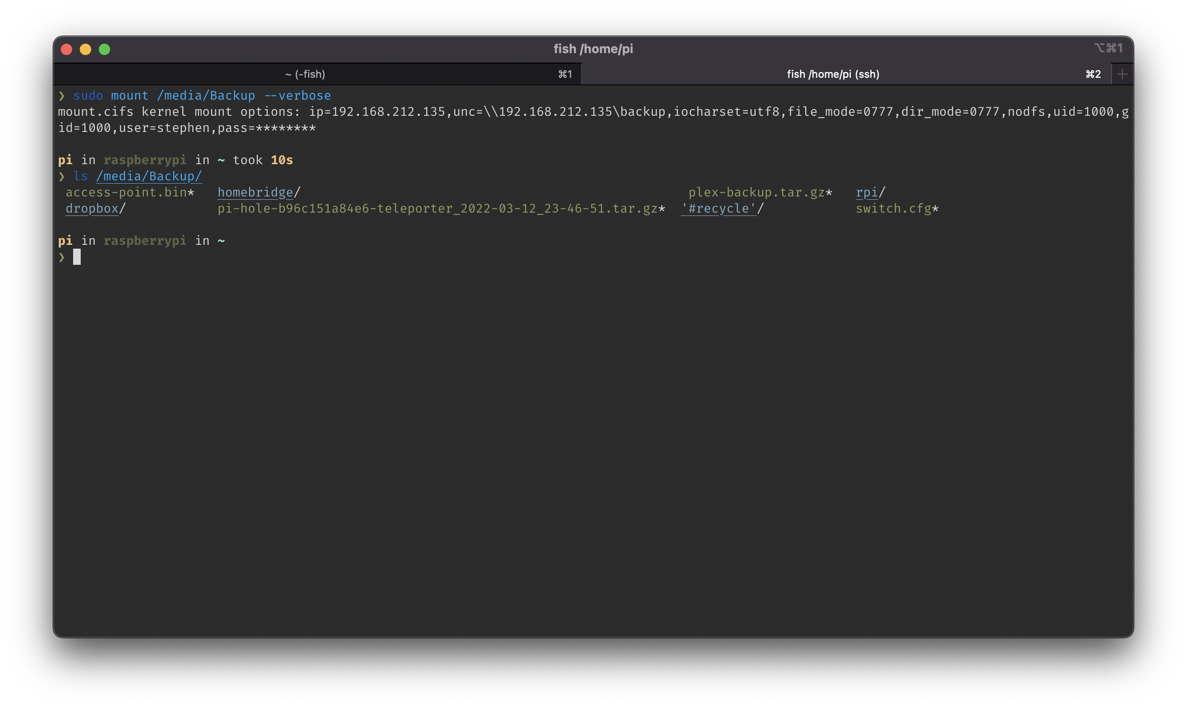Click the switch.cfg file name

(x=893, y=208)
